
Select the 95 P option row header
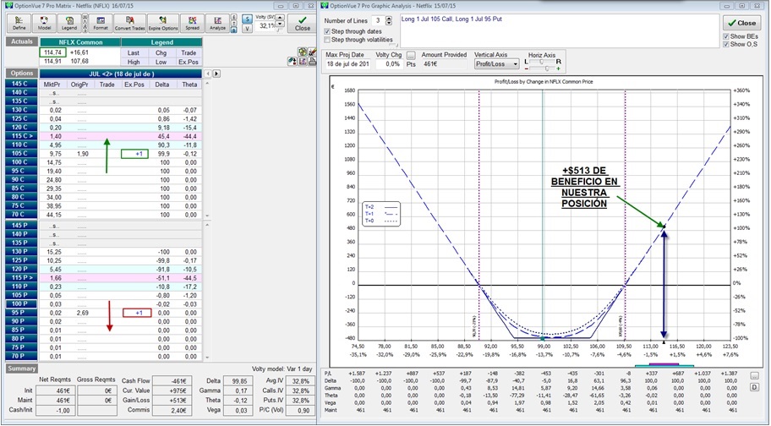coord(19,313)
